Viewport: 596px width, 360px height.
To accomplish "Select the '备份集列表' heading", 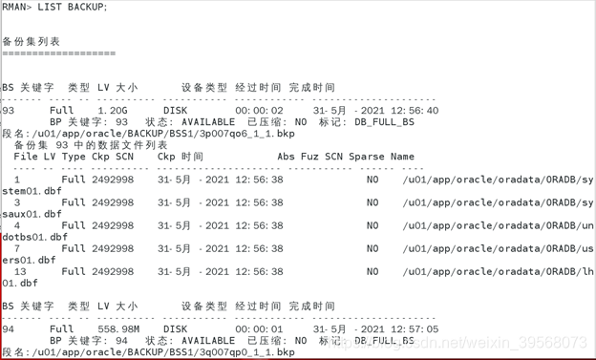I will coord(32,41).
